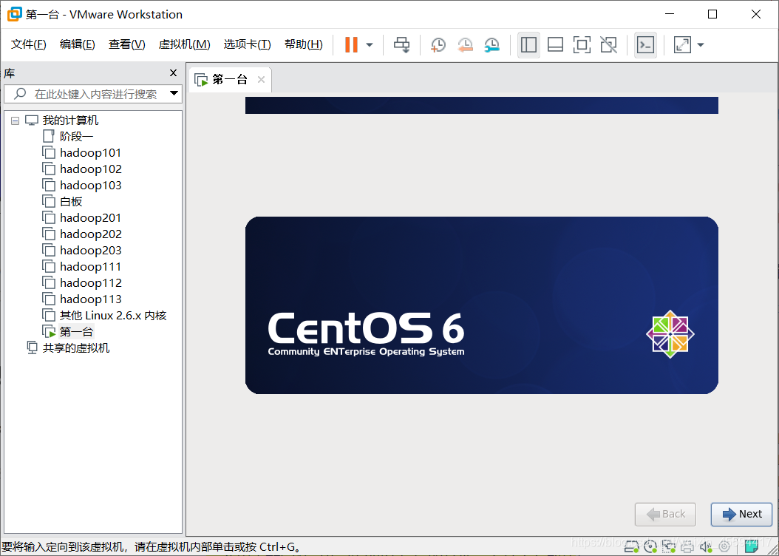Show or hide the console view icon
This screenshot has height=556, width=779.
point(645,44)
